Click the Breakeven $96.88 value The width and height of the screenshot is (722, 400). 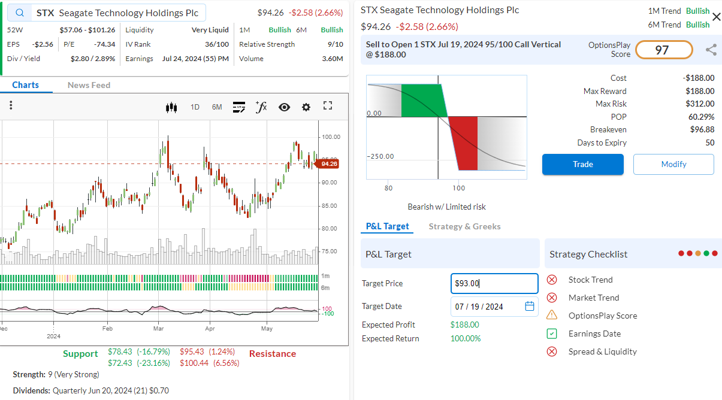[x=702, y=129]
